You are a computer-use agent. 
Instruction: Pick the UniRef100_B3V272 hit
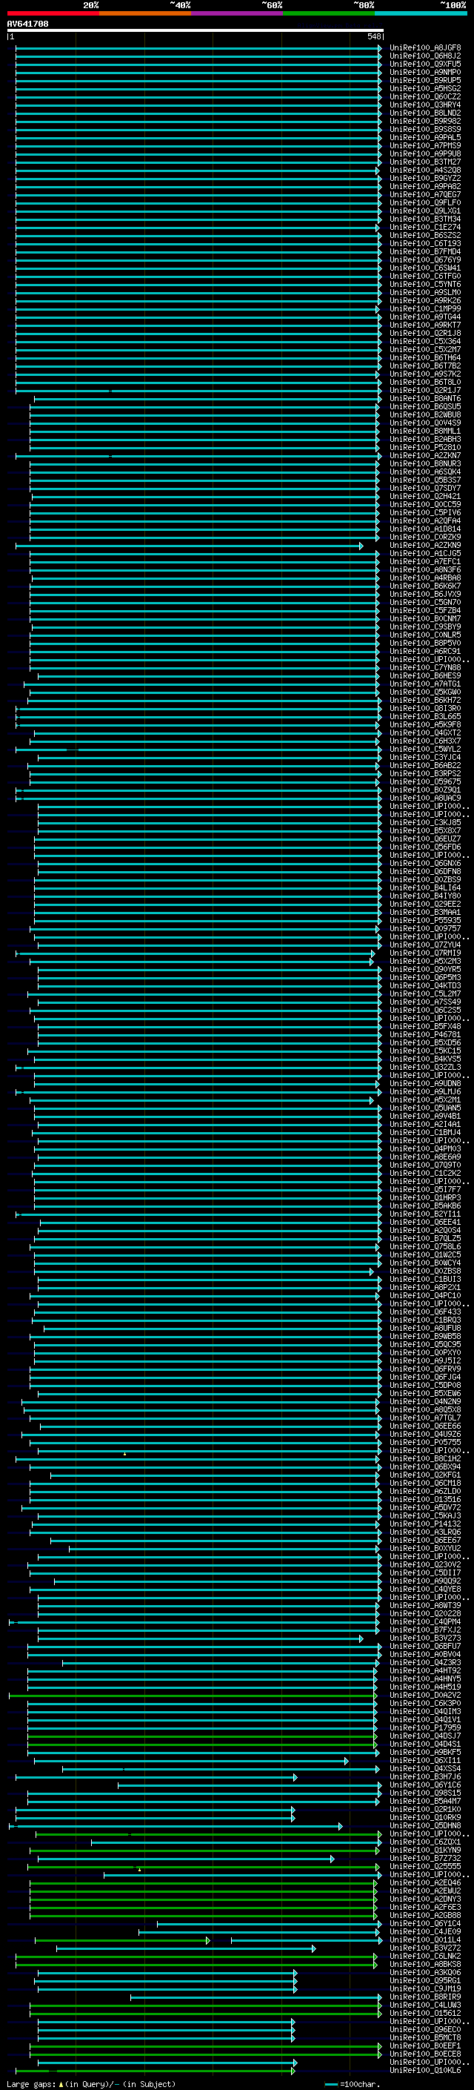tap(425, 1948)
